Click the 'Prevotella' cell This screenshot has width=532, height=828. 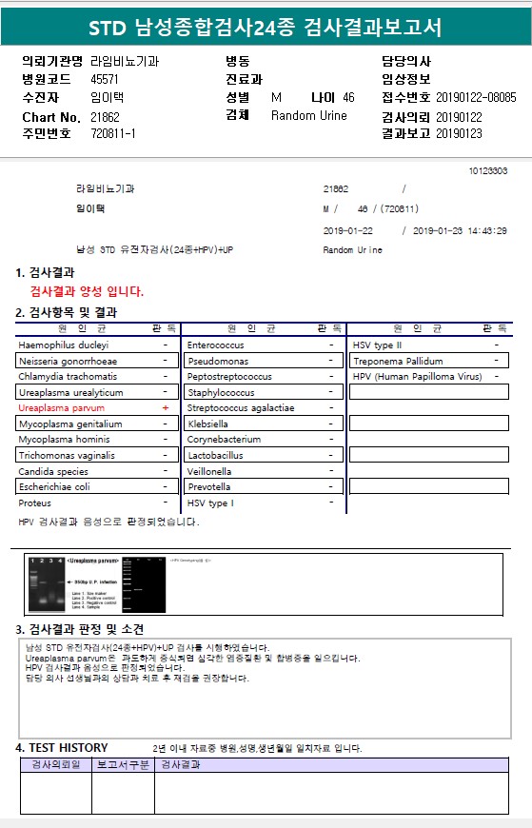coord(264,487)
